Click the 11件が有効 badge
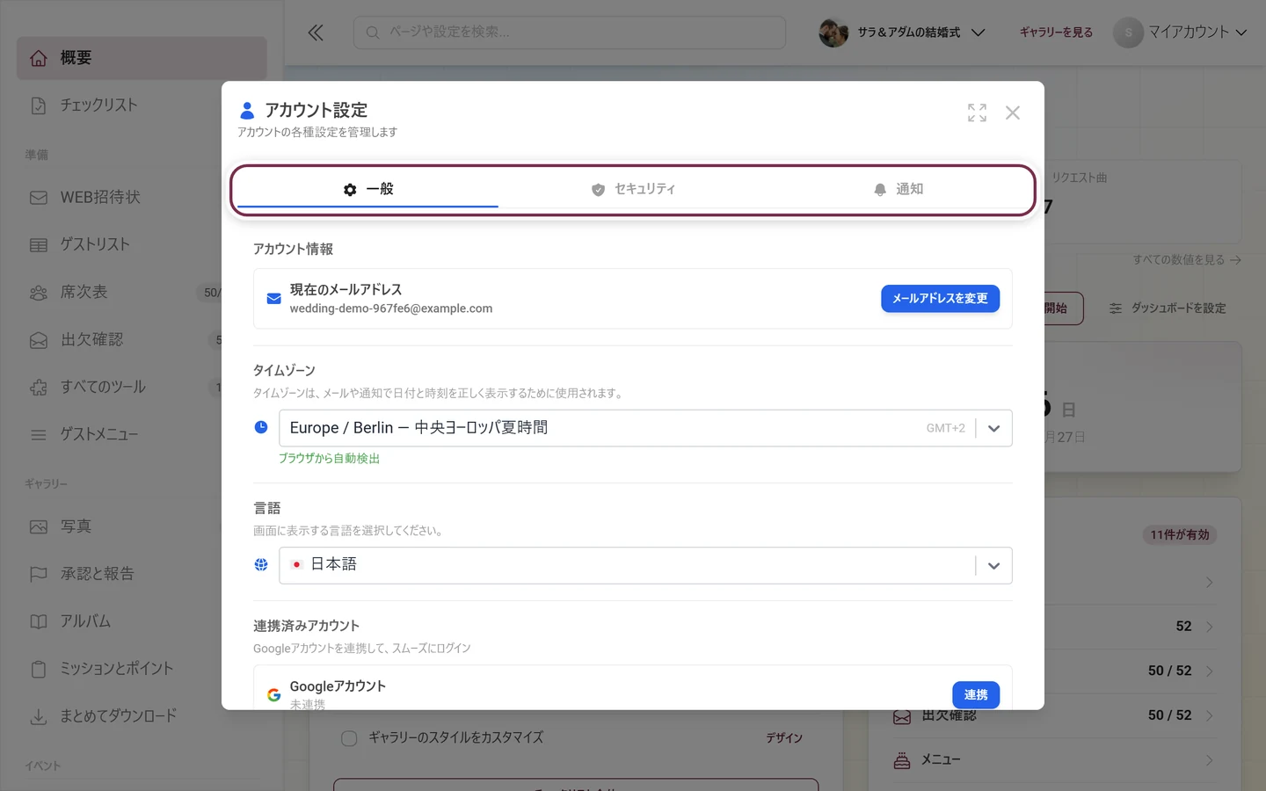This screenshot has height=791, width=1266. click(1180, 535)
